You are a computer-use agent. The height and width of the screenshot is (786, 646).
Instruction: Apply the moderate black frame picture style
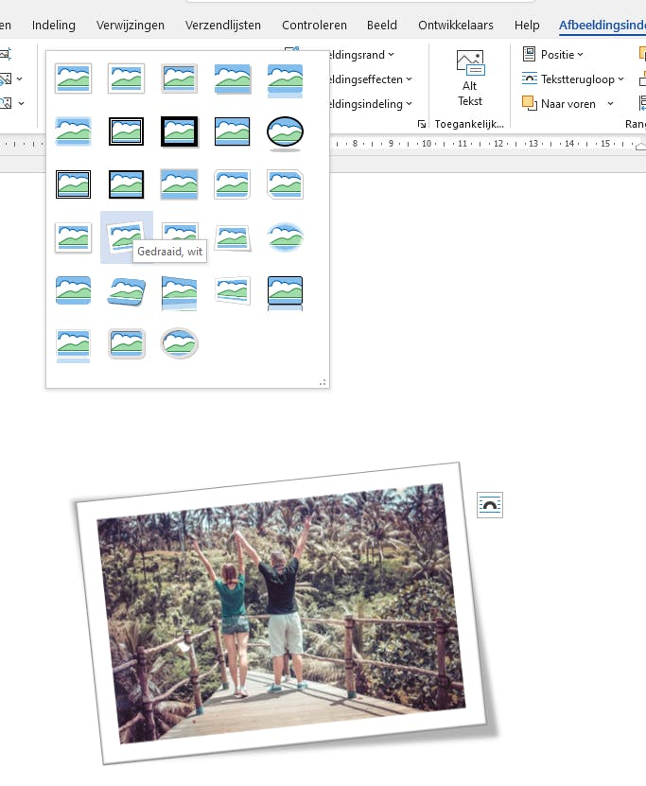(x=127, y=184)
